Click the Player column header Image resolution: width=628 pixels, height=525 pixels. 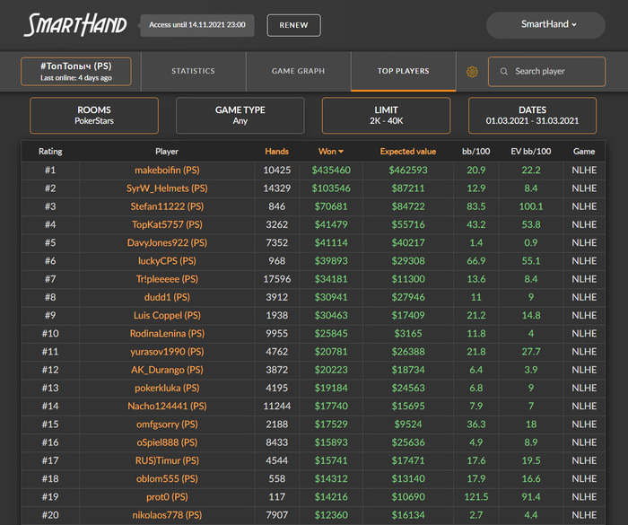tap(167, 152)
